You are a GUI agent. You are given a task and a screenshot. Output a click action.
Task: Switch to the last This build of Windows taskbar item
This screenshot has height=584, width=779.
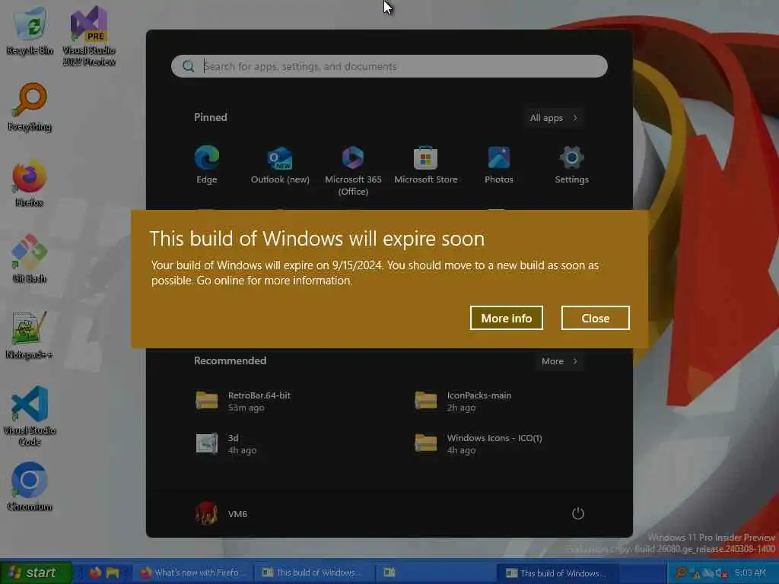point(556,573)
